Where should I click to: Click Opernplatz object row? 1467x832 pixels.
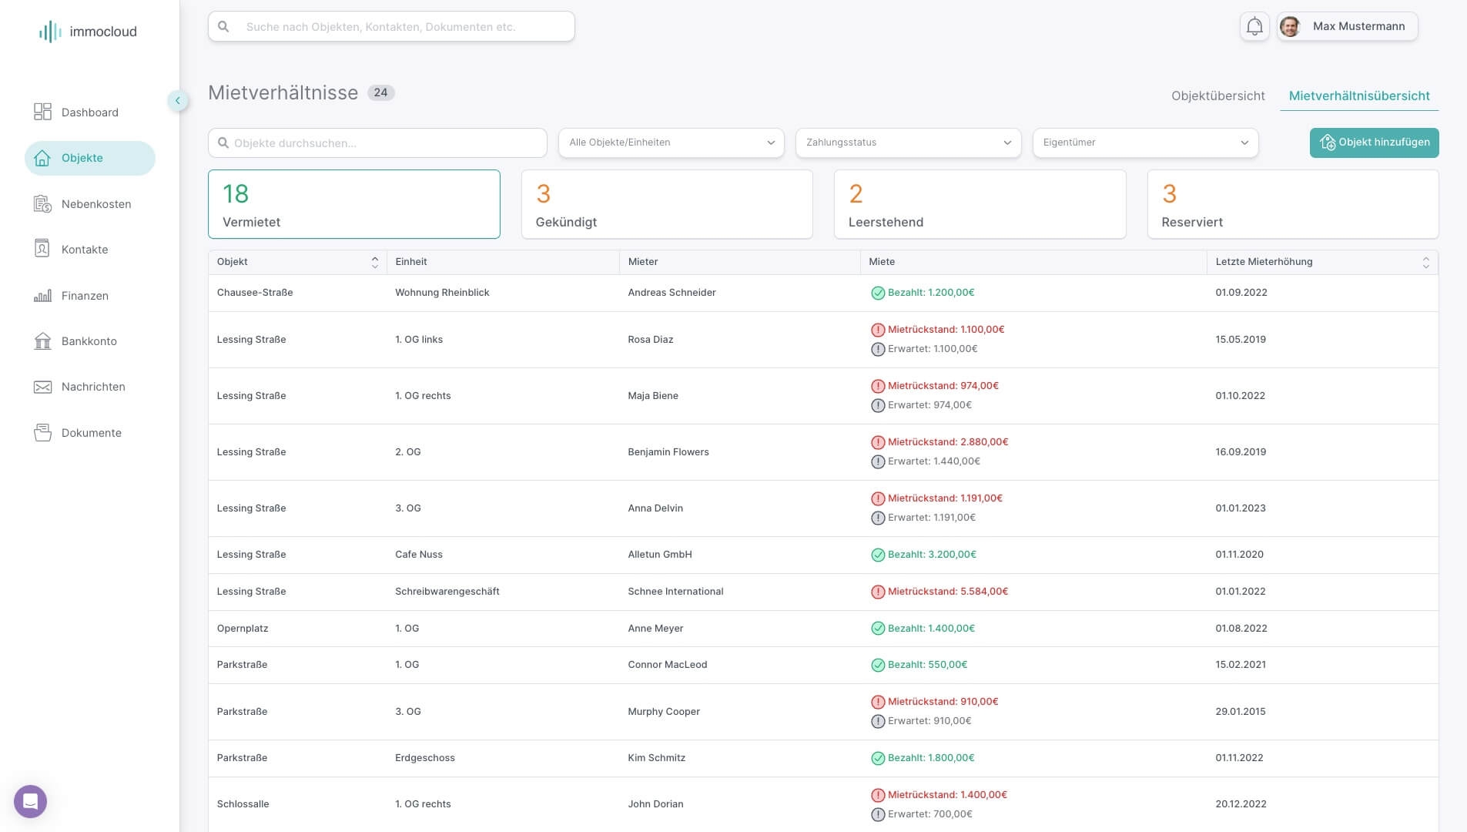pos(822,629)
